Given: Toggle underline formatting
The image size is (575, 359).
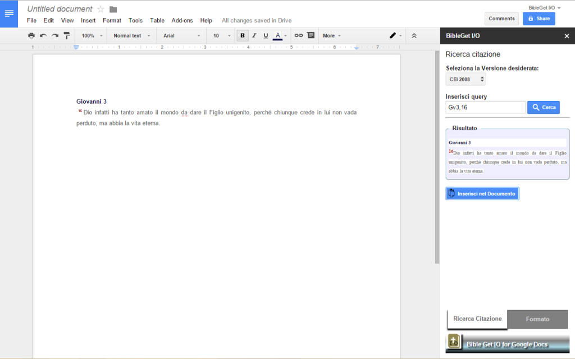Looking at the screenshot, I should click(x=266, y=35).
